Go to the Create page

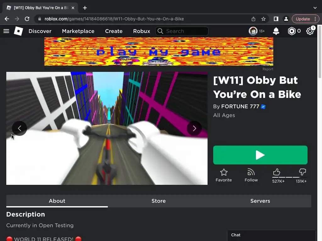tap(114, 31)
